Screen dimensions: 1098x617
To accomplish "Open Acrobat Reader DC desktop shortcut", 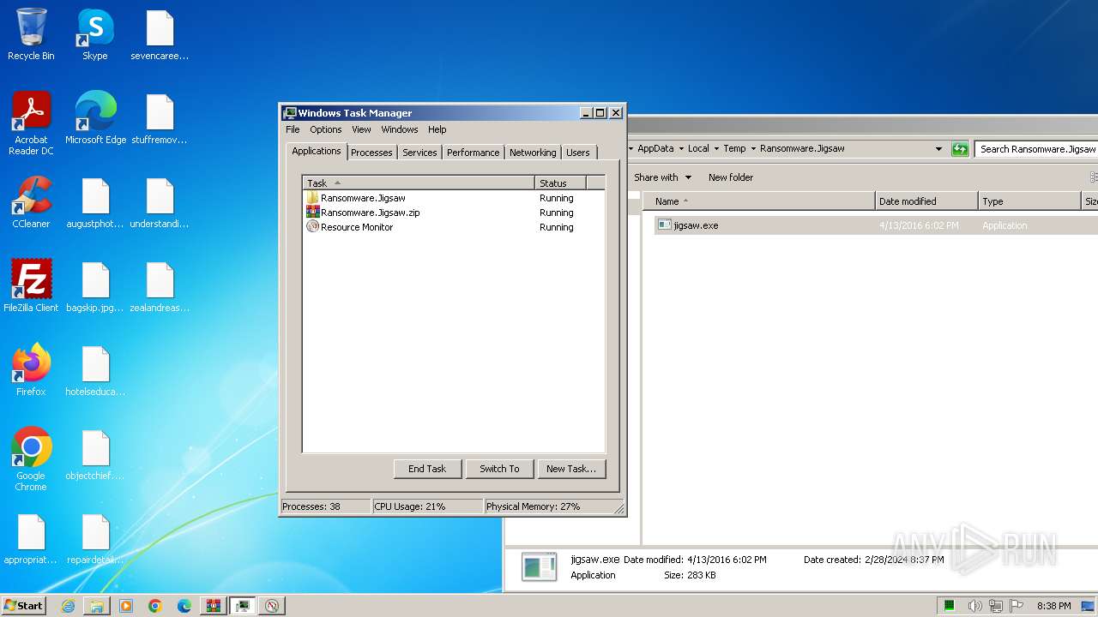I will [x=31, y=123].
